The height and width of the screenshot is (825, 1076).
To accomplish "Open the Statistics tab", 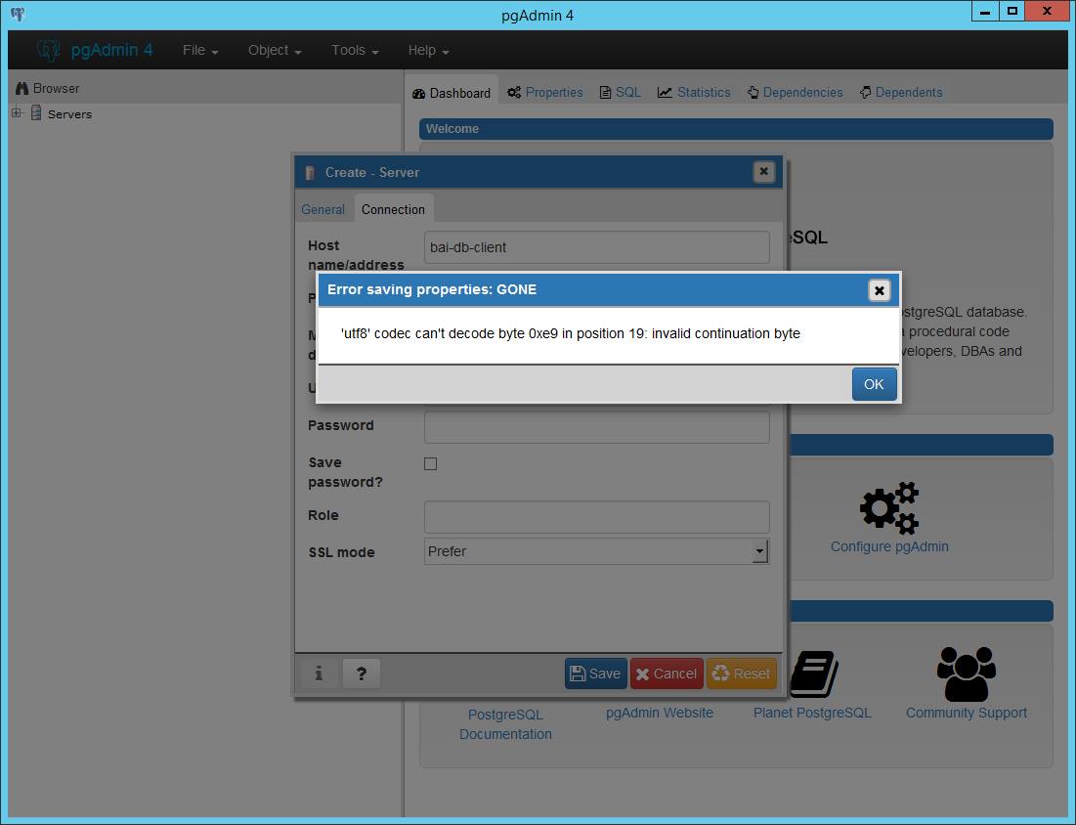I will (x=694, y=93).
